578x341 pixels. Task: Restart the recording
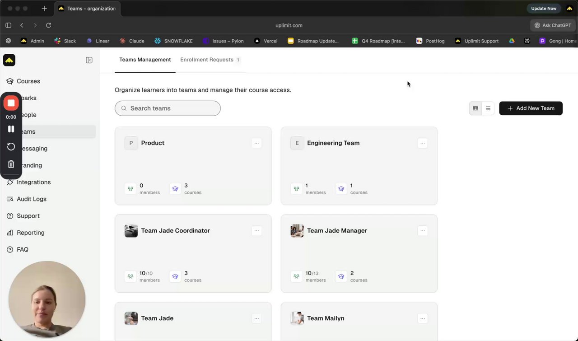click(x=11, y=147)
